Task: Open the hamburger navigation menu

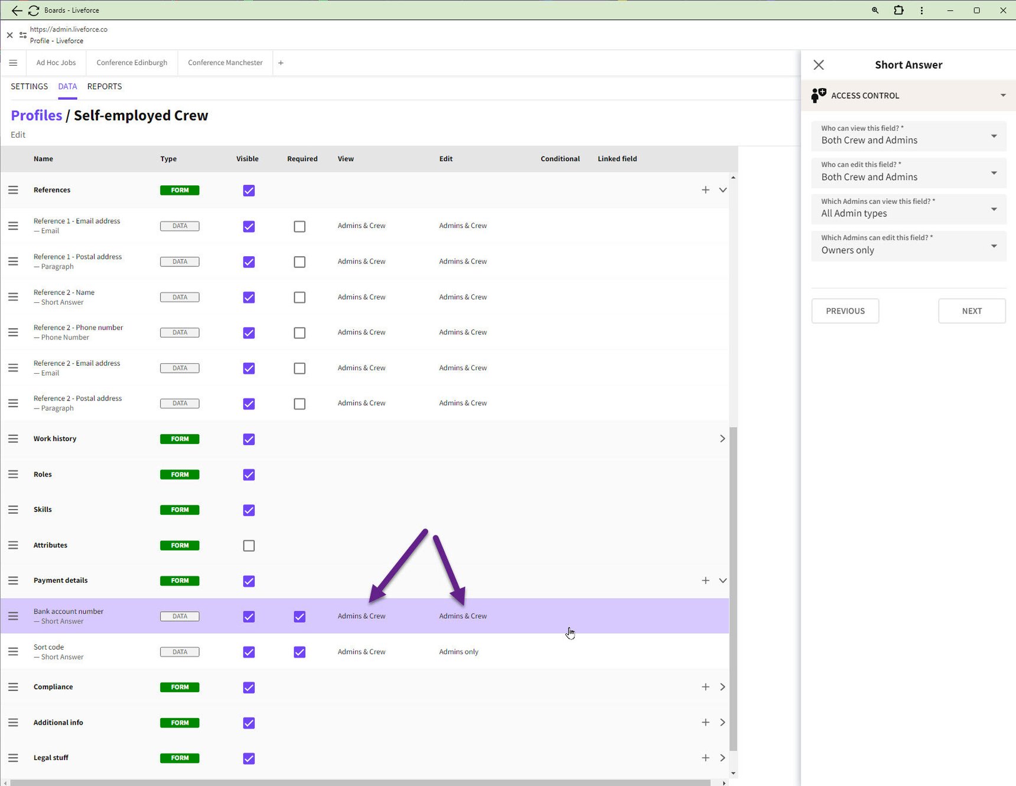Action: [13, 63]
